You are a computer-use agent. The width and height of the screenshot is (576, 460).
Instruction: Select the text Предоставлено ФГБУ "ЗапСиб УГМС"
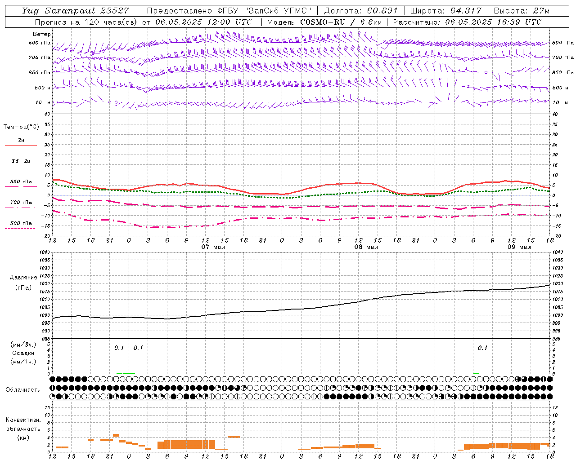[x=229, y=11]
